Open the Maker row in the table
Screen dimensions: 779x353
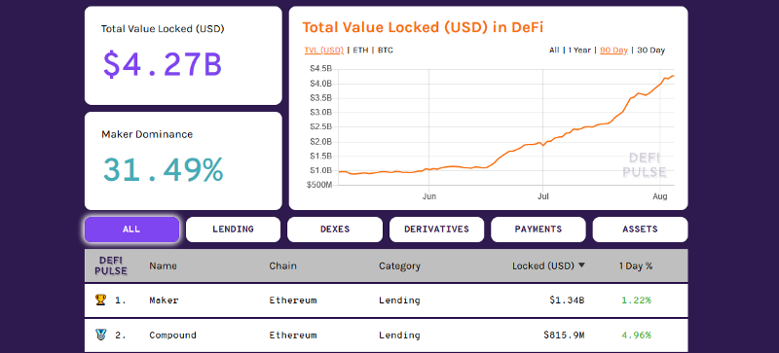pos(386,300)
